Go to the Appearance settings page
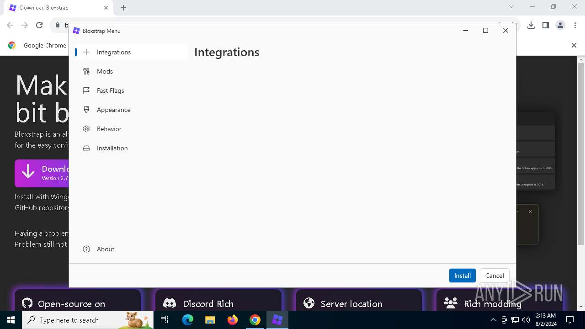Image resolution: width=585 pixels, height=329 pixels. pos(131,110)
